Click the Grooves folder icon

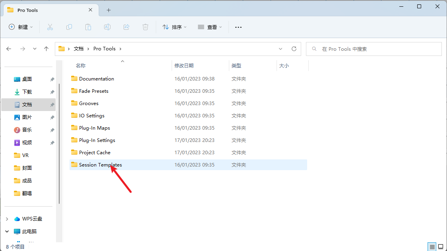click(74, 103)
